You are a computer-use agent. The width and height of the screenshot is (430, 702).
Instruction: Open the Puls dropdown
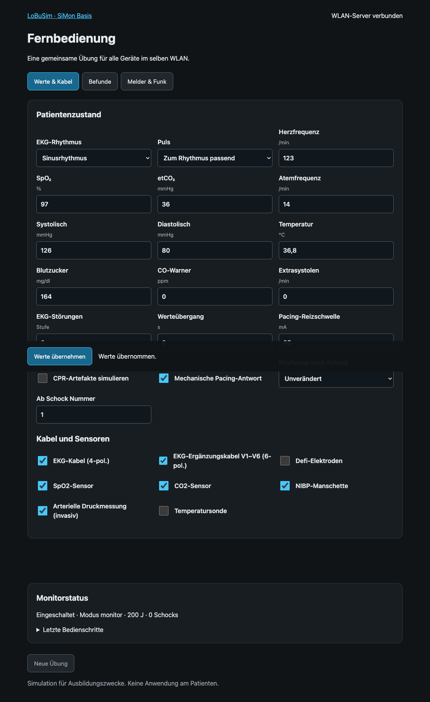pyautogui.click(x=215, y=158)
